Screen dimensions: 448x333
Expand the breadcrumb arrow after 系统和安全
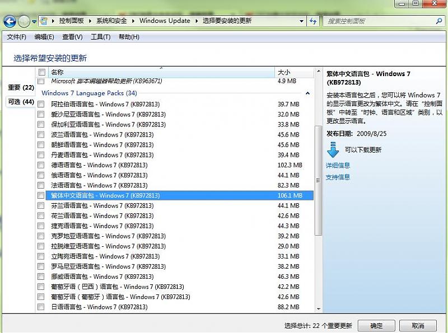point(133,21)
